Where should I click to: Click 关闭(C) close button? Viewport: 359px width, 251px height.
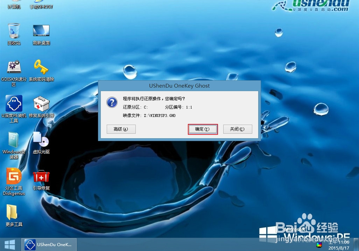pos(237,129)
